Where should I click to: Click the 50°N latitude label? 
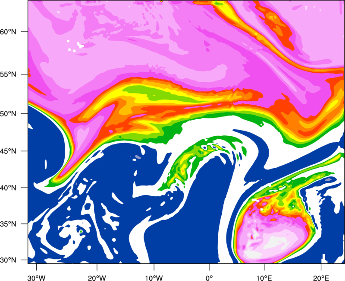coord(8,114)
